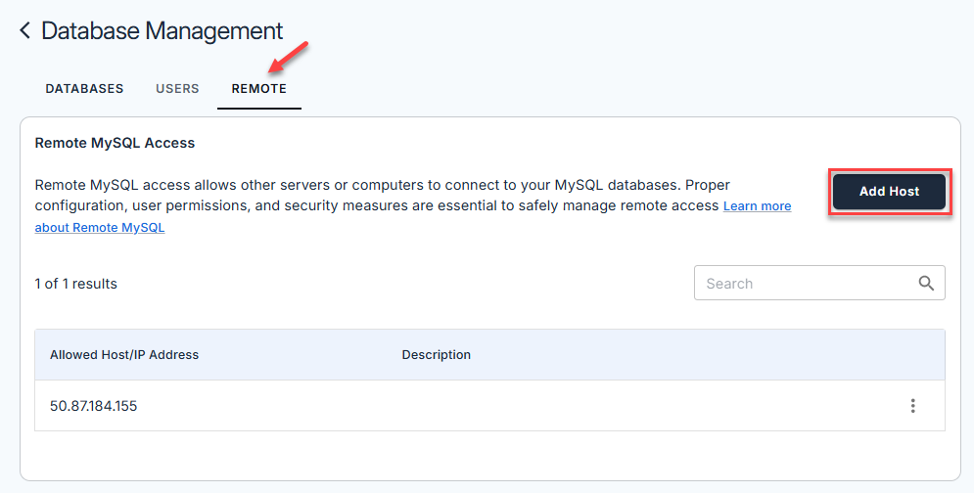Click the Description column header
Viewport: 974px width, 493px height.
(436, 355)
